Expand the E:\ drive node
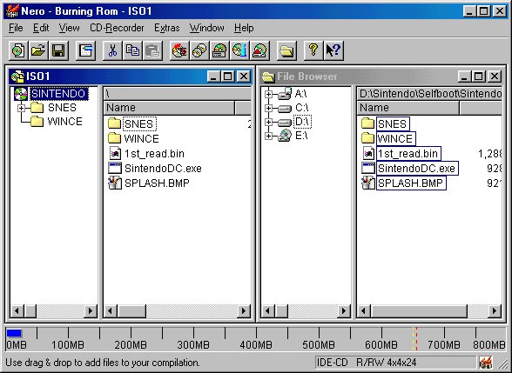 (x=268, y=136)
